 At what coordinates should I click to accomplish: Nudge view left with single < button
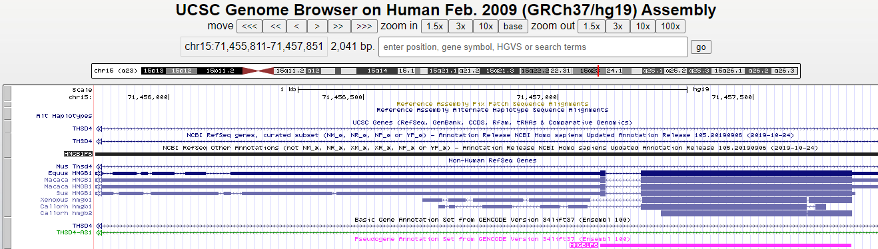click(x=296, y=27)
